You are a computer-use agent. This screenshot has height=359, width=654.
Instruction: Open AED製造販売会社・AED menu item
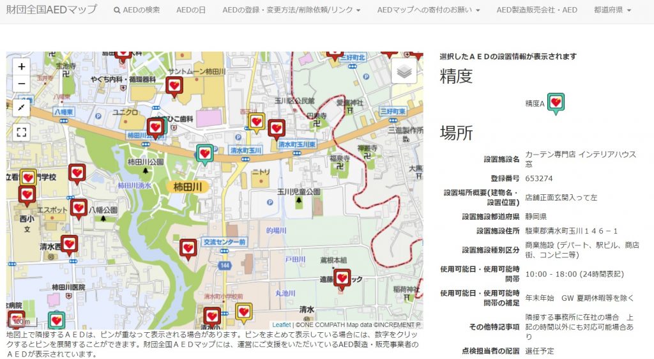click(536, 10)
